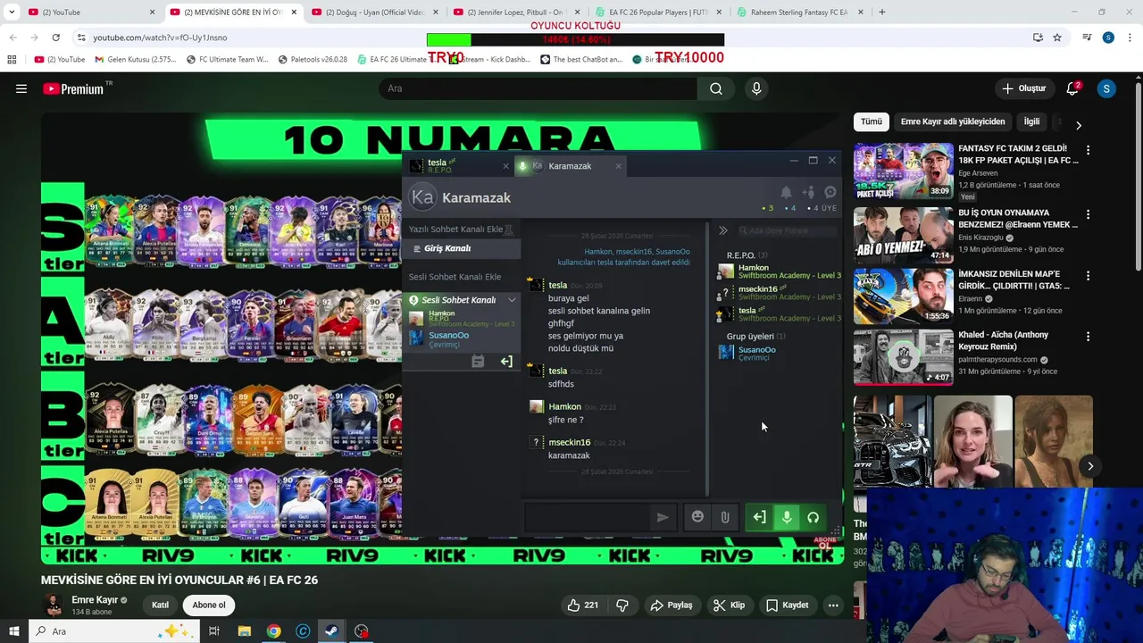Viewport: 1143px width, 643px height.
Task: Switch to EA FC 26 Popular Players tab
Action: click(x=657, y=13)
